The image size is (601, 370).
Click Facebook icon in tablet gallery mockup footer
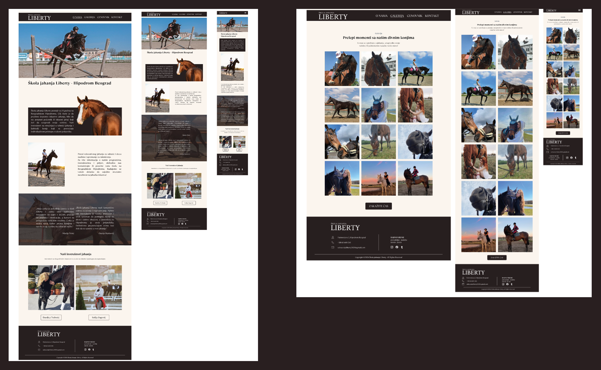(507, 284)
